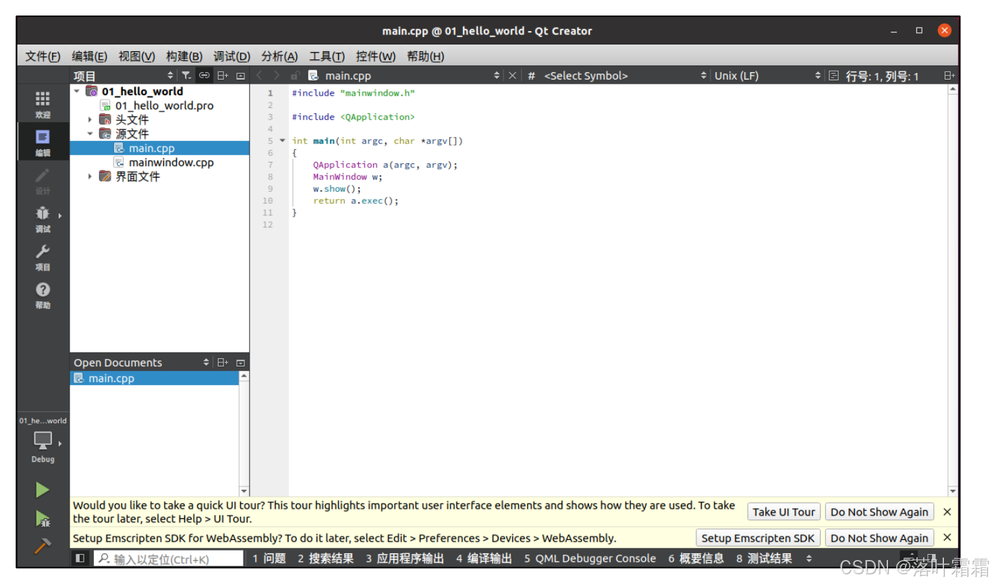Viewport: 992px width, 585px height.
Task: Close main.cpp document with X
Action: click(512, 76)
